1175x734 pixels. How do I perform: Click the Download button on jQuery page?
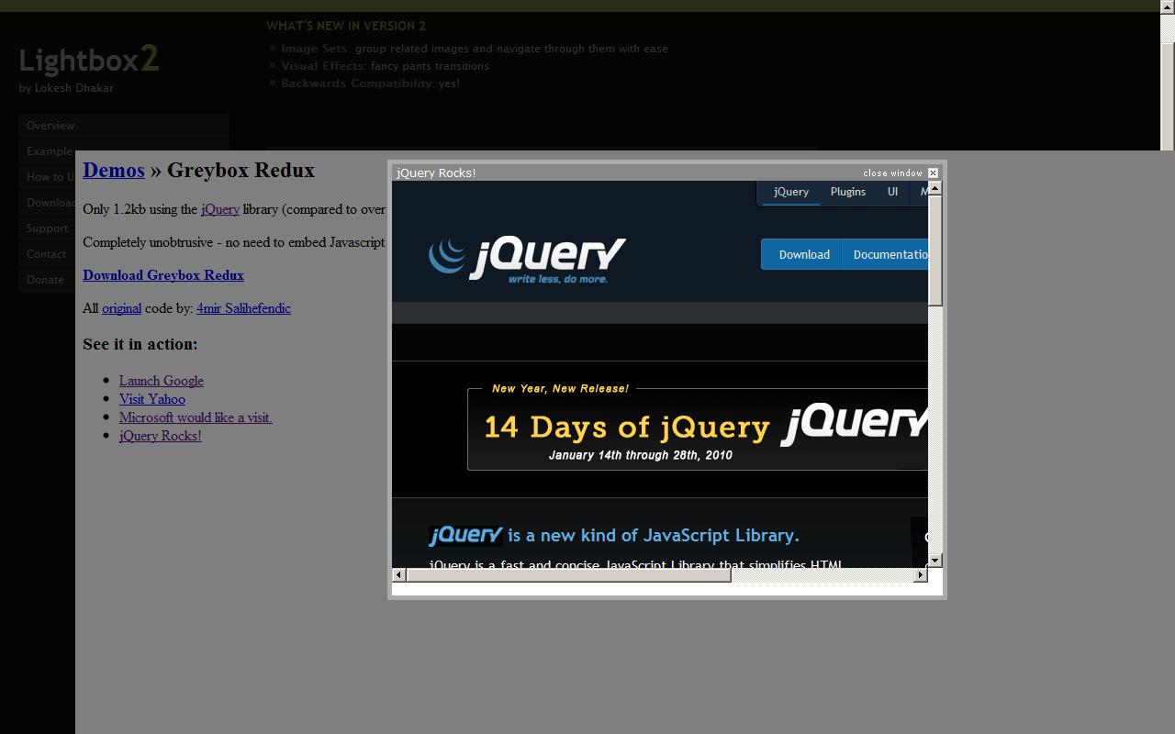(x=802, y=255)
